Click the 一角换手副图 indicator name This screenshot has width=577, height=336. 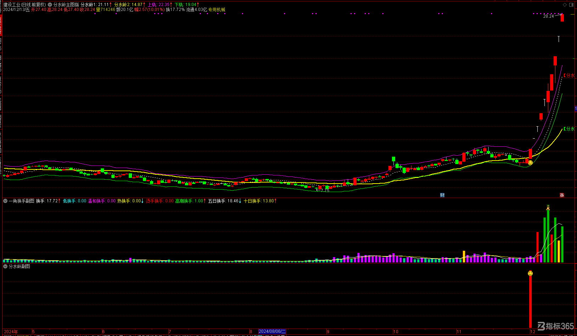pyautogui.click(x=22, y=201)
